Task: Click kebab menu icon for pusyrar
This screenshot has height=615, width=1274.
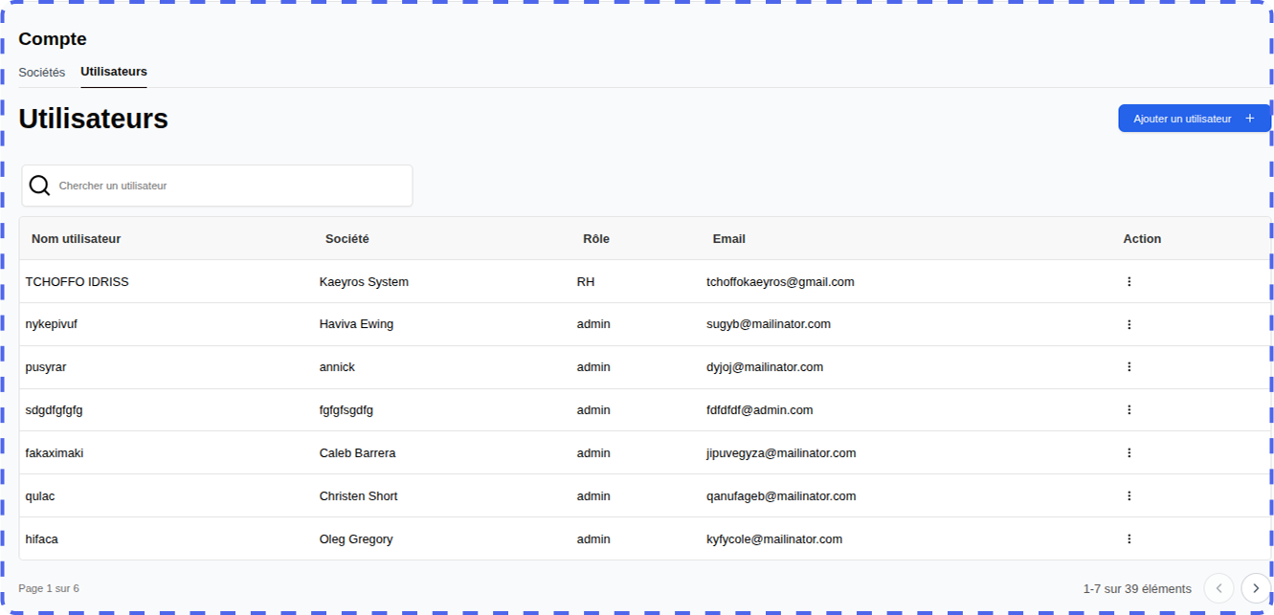Action: pos(1129,367)
